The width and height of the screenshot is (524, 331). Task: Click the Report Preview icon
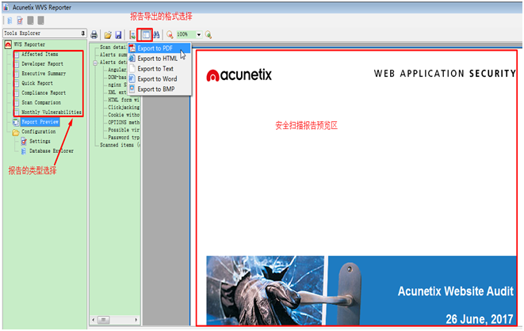click(x=16, y=122)
